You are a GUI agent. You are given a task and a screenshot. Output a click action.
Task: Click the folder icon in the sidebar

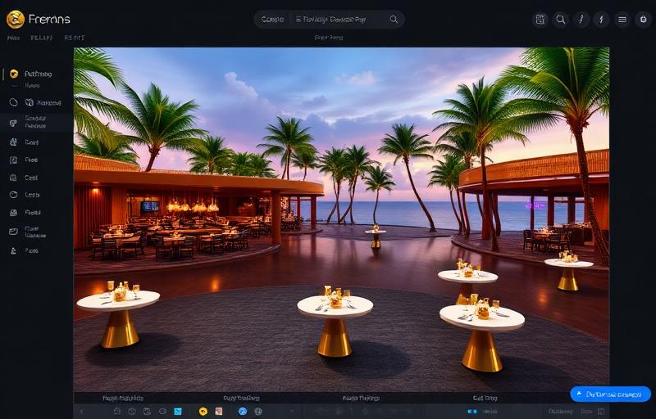click(13, 232)
